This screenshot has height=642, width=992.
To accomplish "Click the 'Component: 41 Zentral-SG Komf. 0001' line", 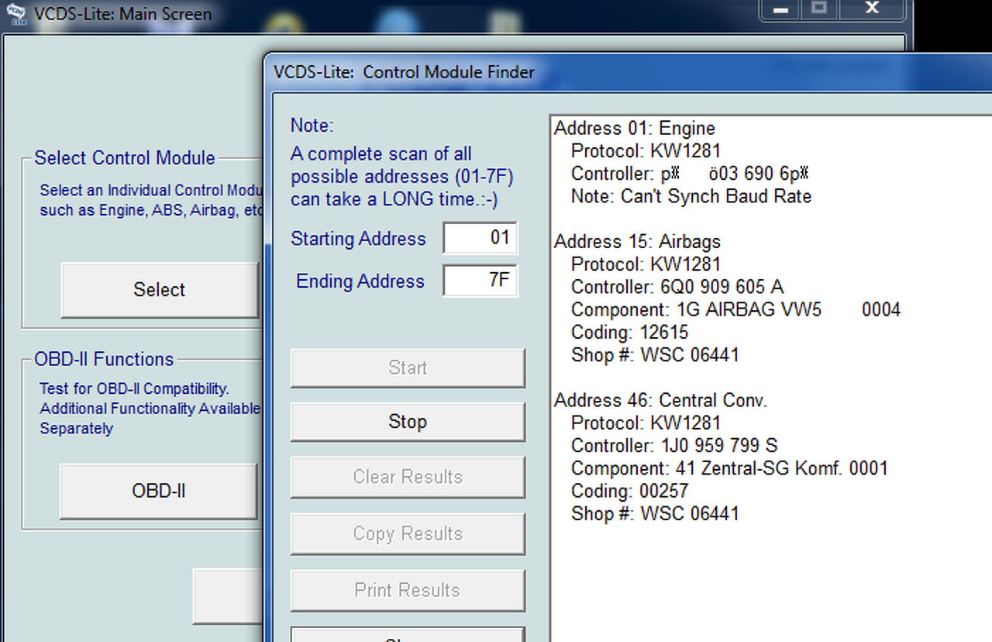I will coord(729,468).
